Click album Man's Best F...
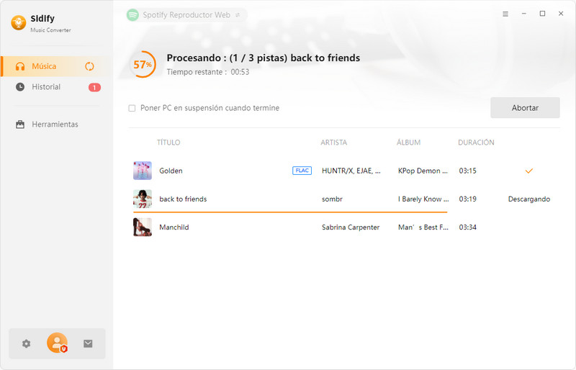 [x=423, y=227]
